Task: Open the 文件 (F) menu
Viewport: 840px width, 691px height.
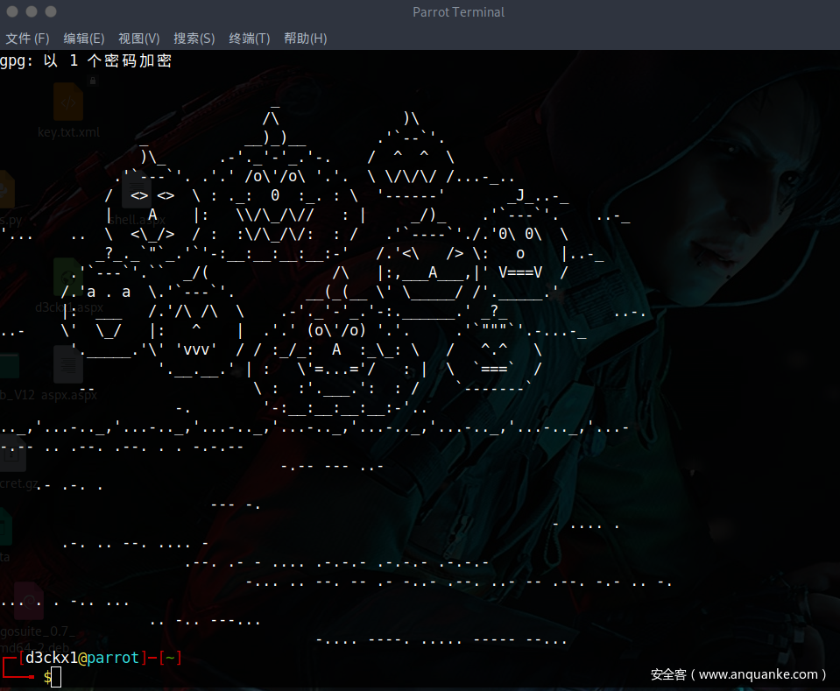Action: coord(27,39)
